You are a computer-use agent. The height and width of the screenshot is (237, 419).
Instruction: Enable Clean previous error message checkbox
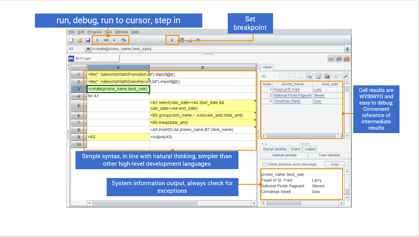(x=265, y=164)
